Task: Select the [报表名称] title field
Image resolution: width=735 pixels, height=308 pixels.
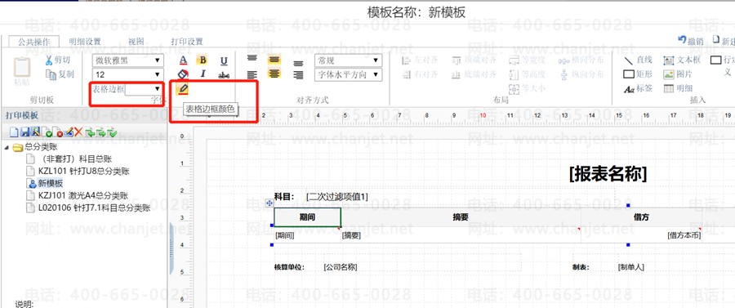Action: coord(608,174)
